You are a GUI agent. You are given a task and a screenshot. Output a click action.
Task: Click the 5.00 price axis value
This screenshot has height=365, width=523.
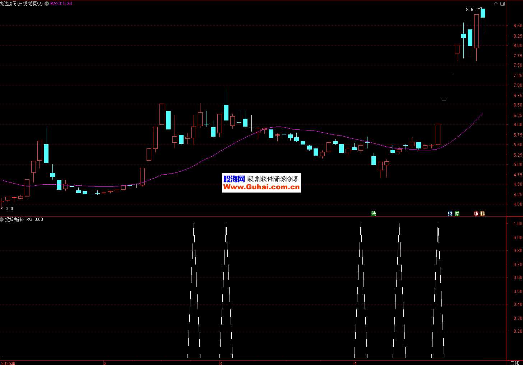[518, 165]
